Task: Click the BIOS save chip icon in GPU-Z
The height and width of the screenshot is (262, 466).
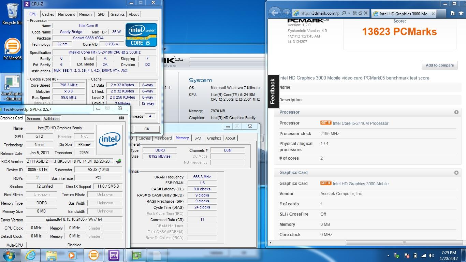Action: [x=119, y=161]
